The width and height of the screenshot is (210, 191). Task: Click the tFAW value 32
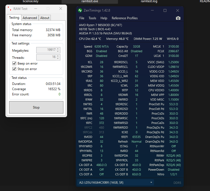102,99
